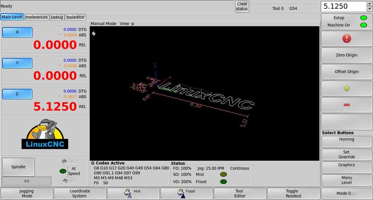373x200 pixels.
Task: Select the X axis button
Action: click(x=17, y=32)
